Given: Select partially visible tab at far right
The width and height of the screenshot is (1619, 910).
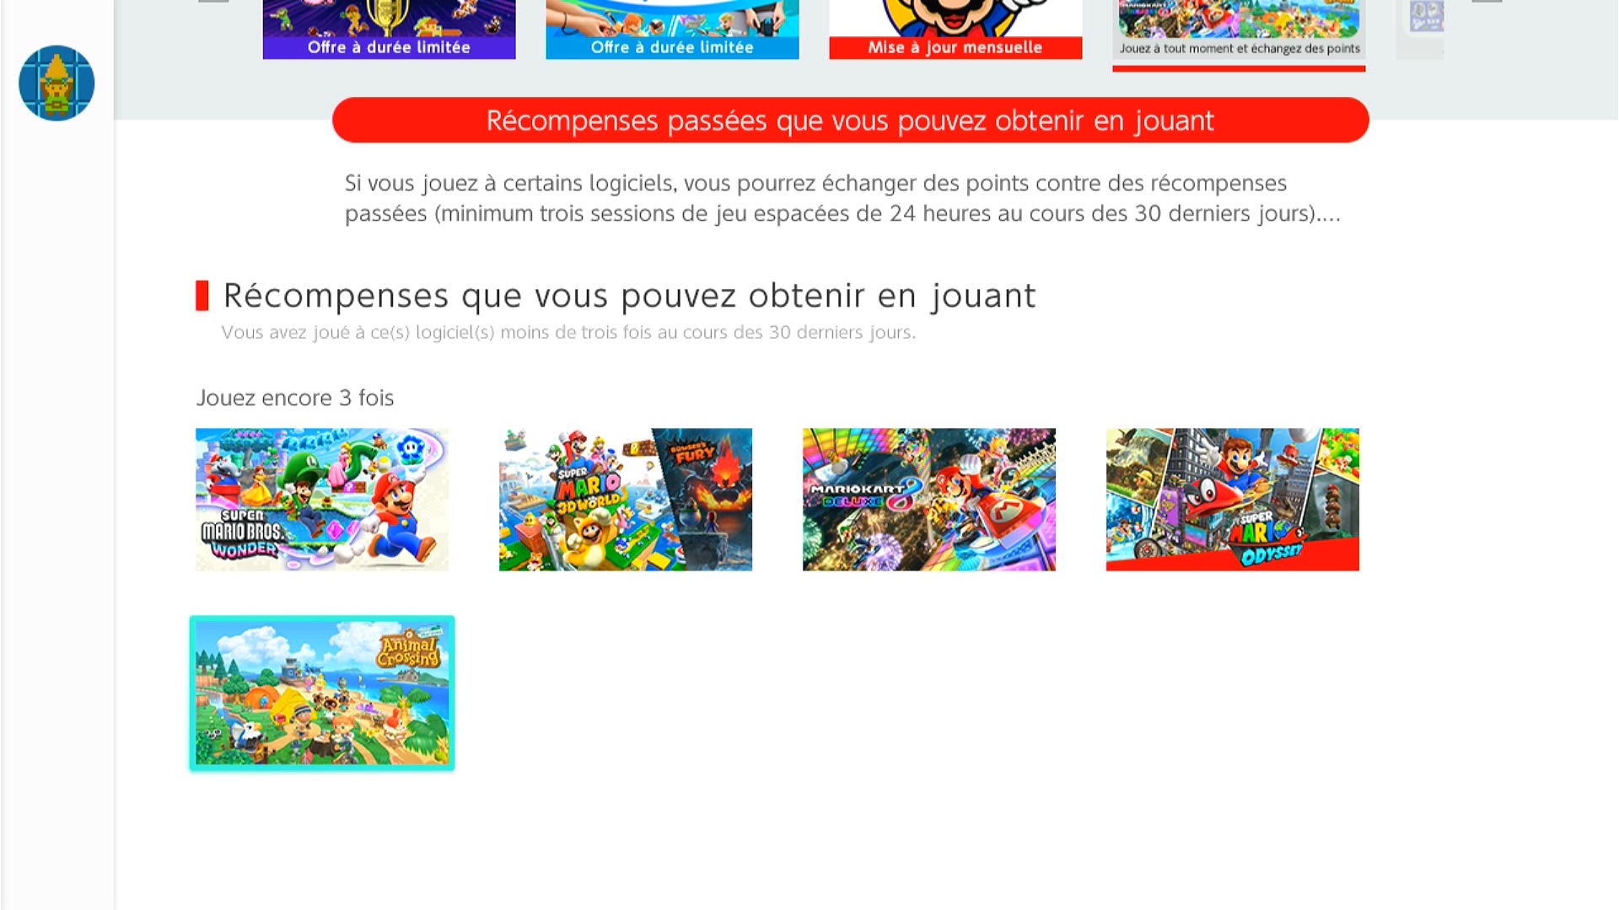Looking at the screenshot, I should point(1420,29).
